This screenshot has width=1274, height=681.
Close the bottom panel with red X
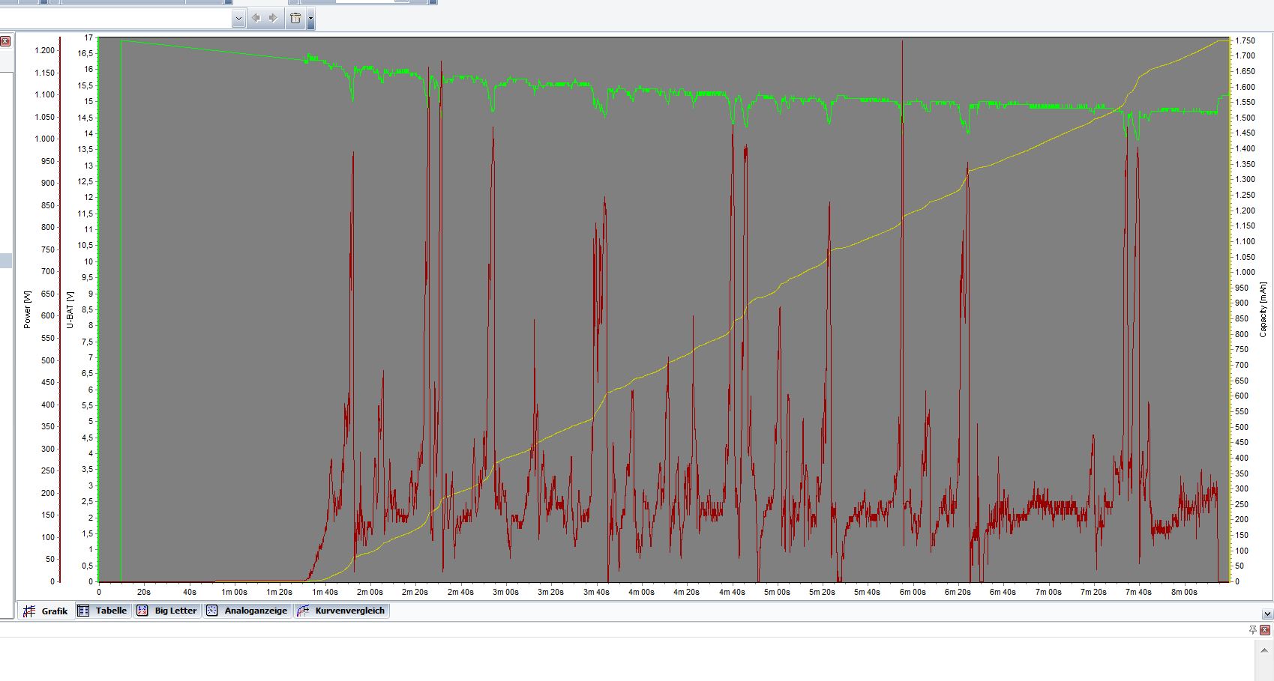pos(1267,629)
